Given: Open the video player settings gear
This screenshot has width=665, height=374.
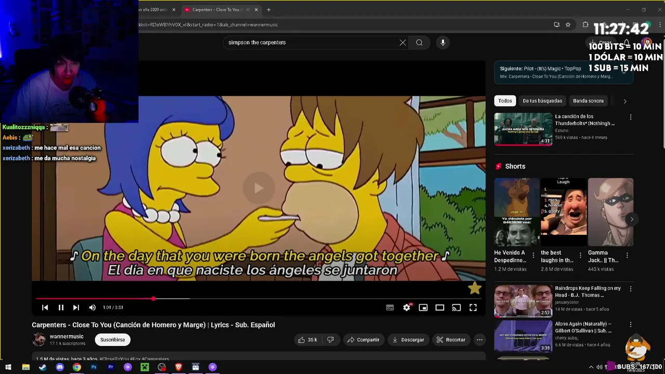Looking at the screenshot, I should 407,308.
